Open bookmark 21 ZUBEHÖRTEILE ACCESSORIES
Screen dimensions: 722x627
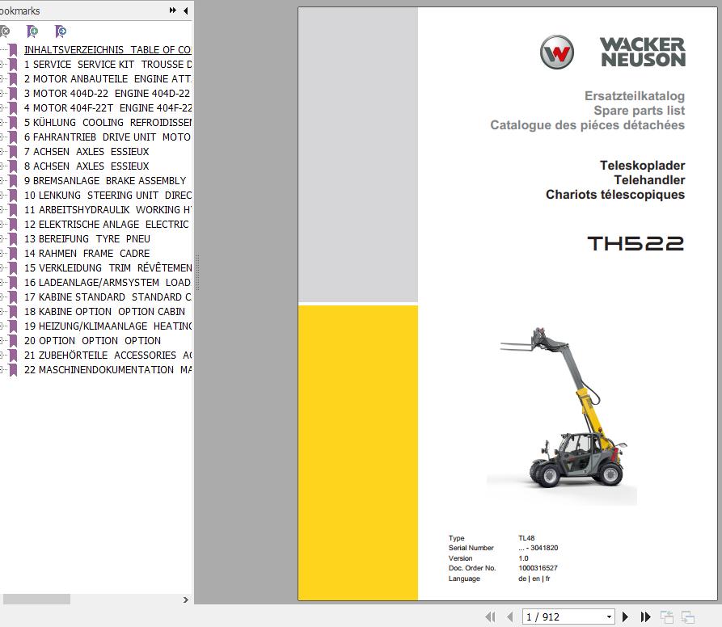[x=108, y=356]
